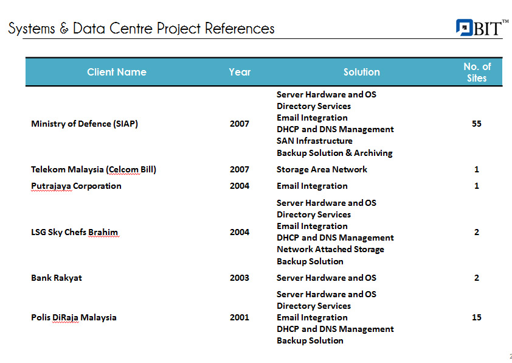
Task: Click the 'No. of Sites' column header
Action: point(477,72)
